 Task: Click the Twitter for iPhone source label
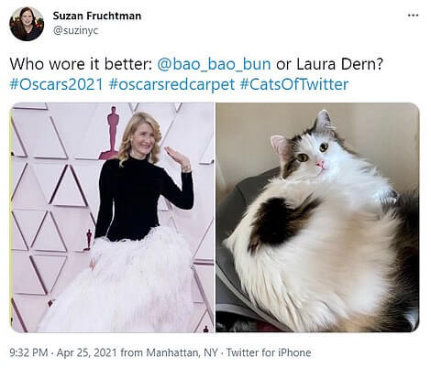[x=269, y=352]
